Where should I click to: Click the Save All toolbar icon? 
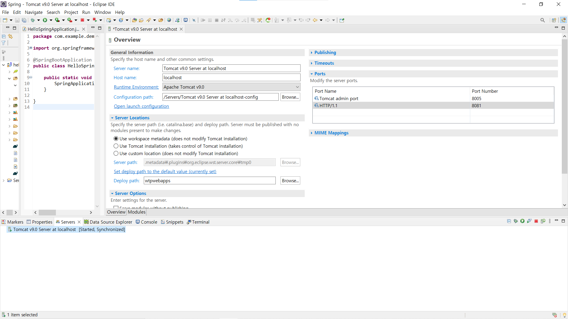[24, 20]
